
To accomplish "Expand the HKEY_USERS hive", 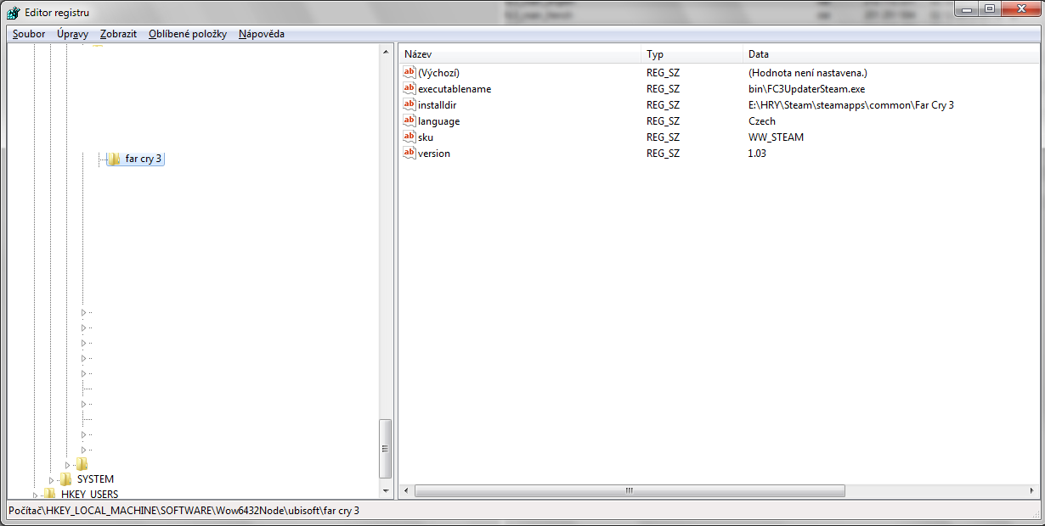I will (x=36, y=495).
